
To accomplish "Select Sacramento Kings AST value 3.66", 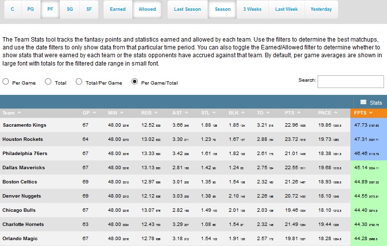I will point(178,125).
